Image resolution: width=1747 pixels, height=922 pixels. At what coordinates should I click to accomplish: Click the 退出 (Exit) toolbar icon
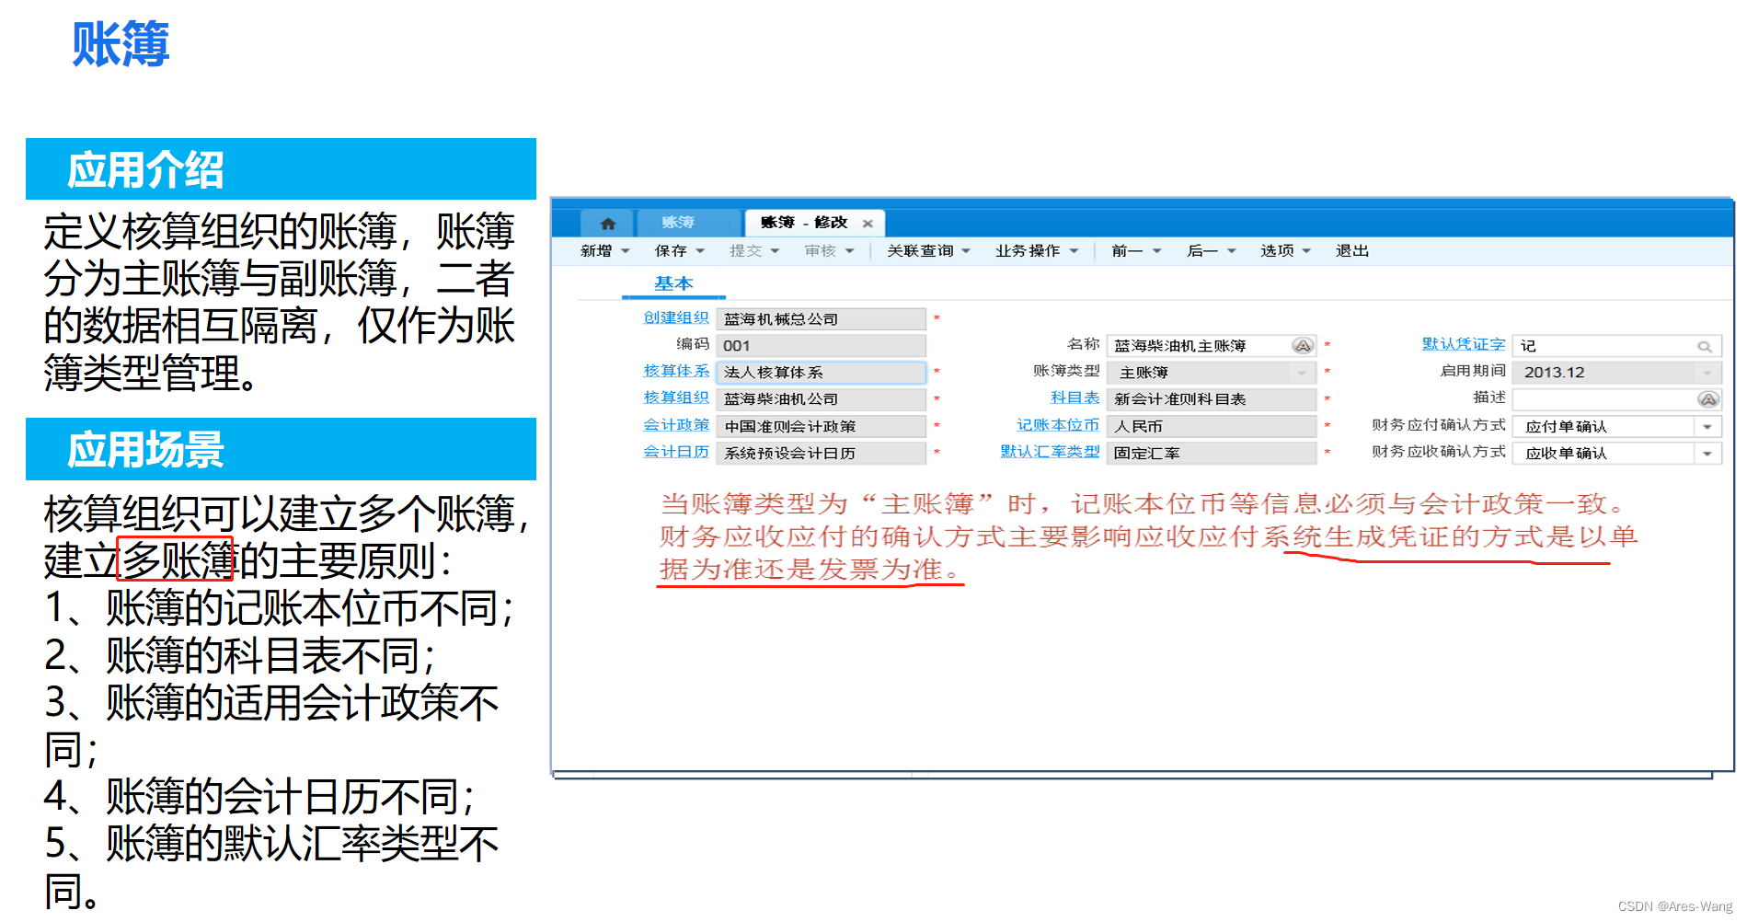pos(1350,249)
